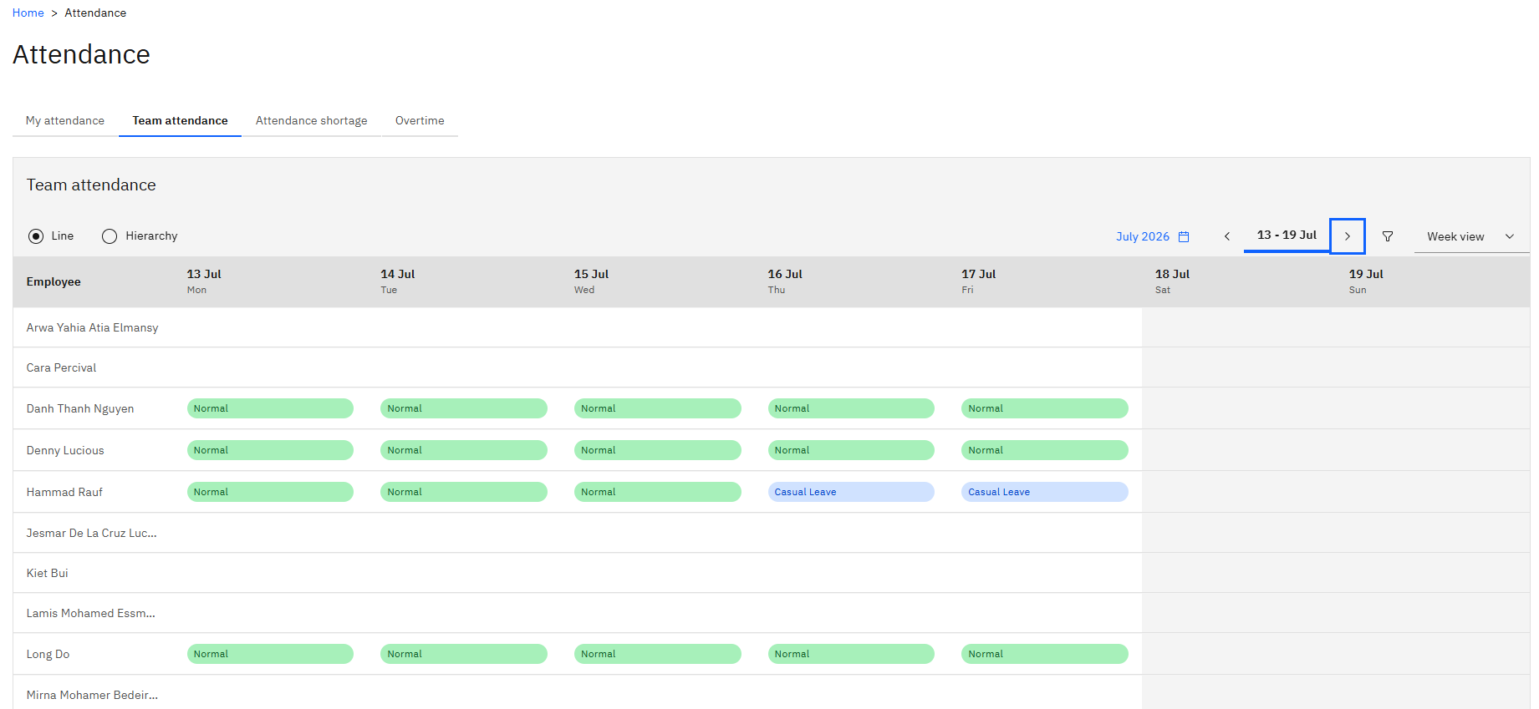Viewport: 1539px width, 709px height.
Task: Select the Line radio button
Action: click(36, 236)
